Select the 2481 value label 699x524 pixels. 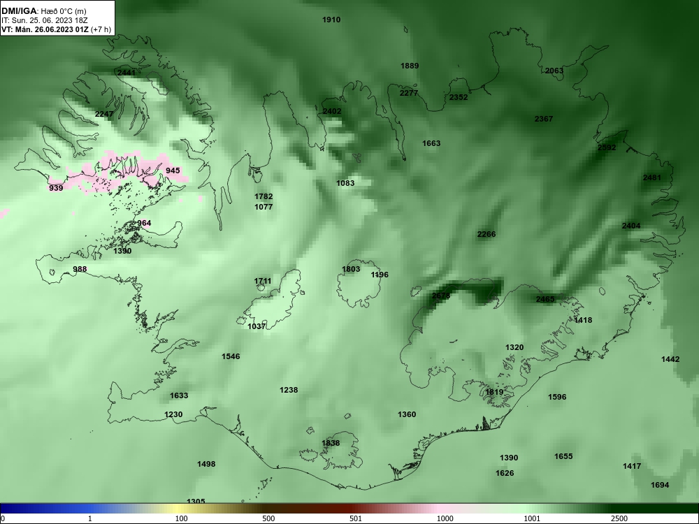pyautogui.click(x=651, y=177)
